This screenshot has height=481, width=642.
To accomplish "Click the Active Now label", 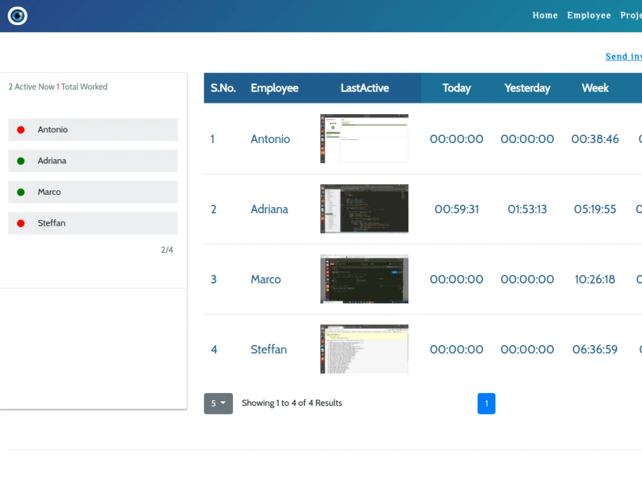I will 35,87.
